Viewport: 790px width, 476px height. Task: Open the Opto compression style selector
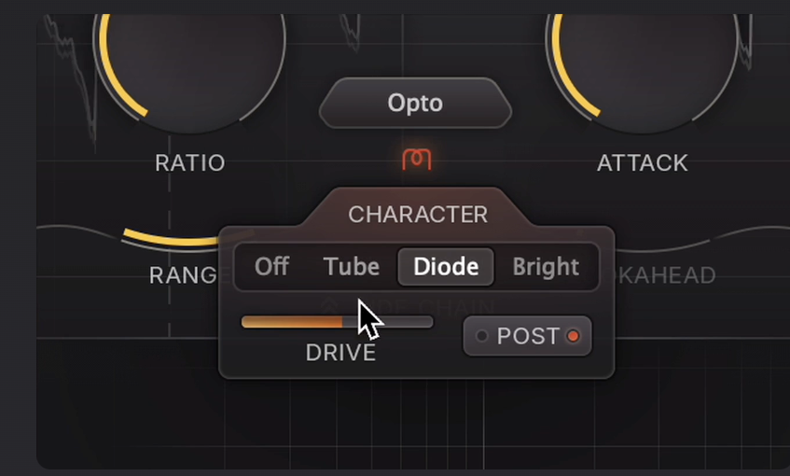tap(415, 103)
